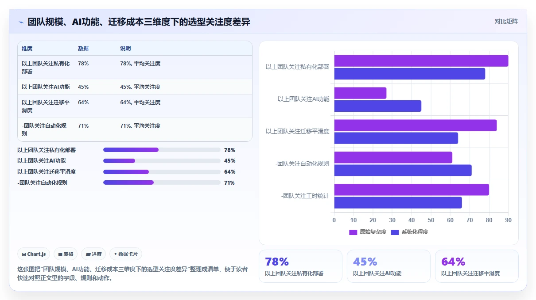Click the 45% value beside the progress bar
Image resolution: width=536 pixels, height=300 pixels.
point(229,161)
